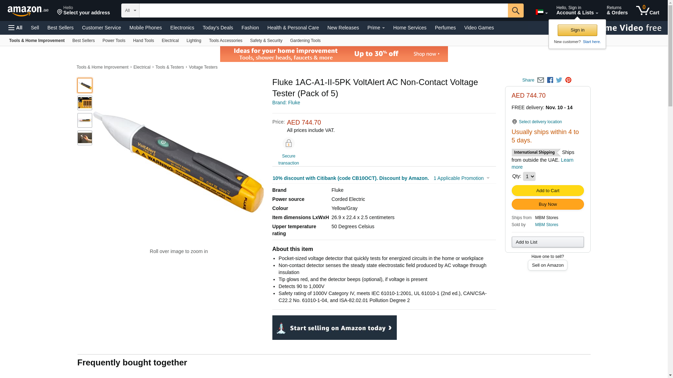Screen dimensions: 673x378
Task: Click the Secure transaction lock icon
Action: tap(288, 143)
